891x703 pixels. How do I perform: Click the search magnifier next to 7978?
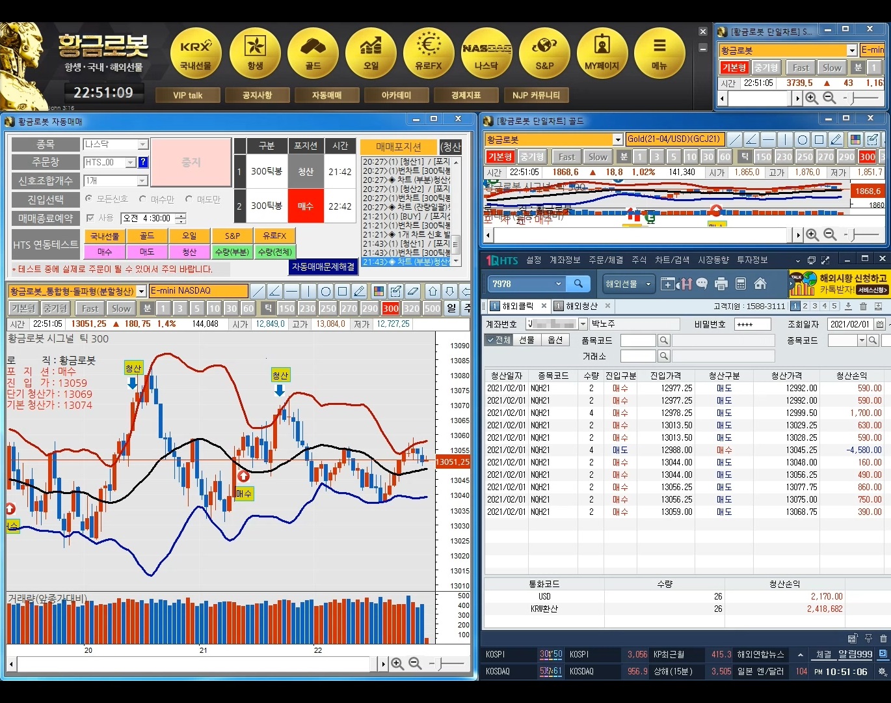click(x=578, y=284)
